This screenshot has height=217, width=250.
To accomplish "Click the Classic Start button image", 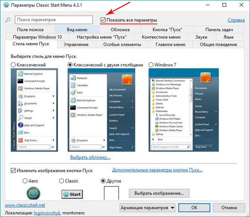I will (72, 194).
